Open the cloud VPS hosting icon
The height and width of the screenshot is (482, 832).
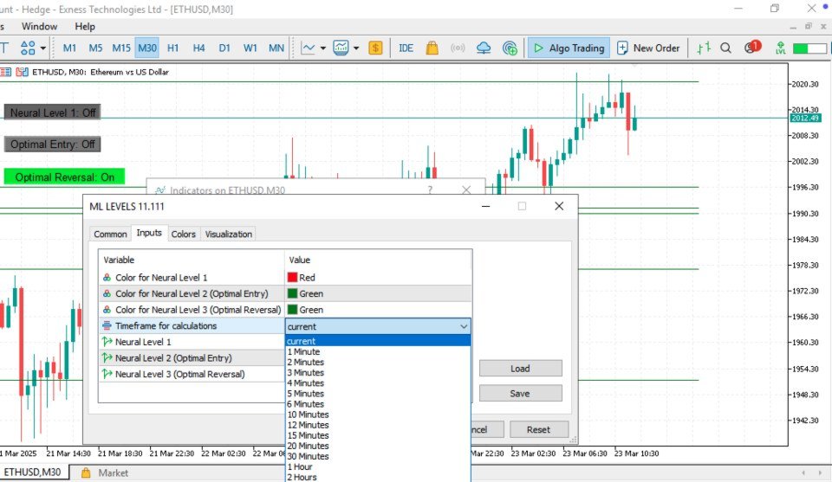484,48
